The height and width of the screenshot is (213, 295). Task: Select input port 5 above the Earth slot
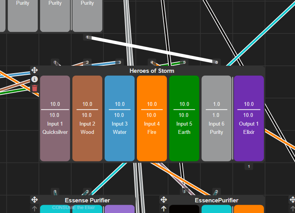click(184, 62)
